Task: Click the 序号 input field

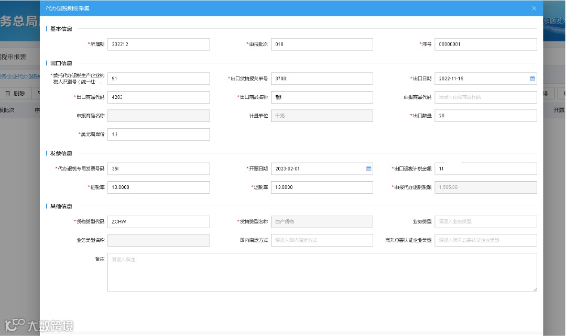Action: tap(485, 44)
